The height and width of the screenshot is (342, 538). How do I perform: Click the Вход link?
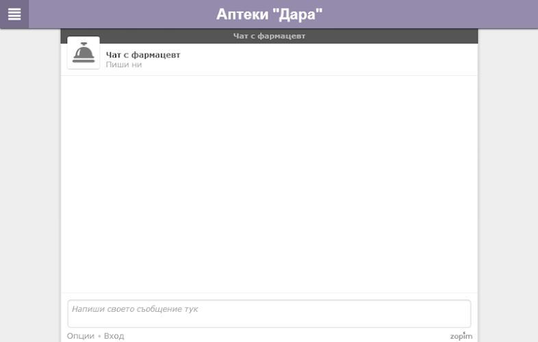pos(114,336)
